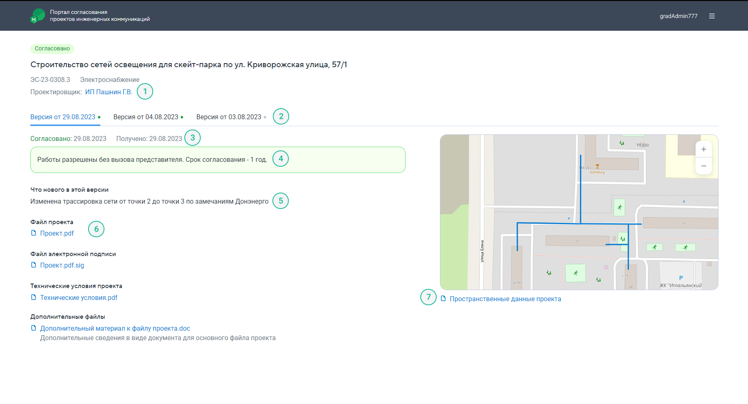Viewport: 748px width, 404px height.
Task: Click the Работы разрешены approval notice
Action: coord(218,160)
